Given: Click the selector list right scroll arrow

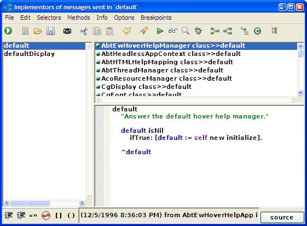Looking at the screenshot, I should tap(82, 203).
